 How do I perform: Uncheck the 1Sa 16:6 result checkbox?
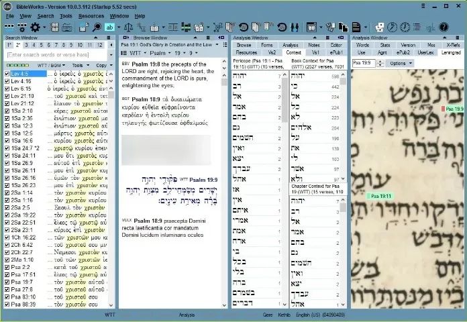coord(7,141)
